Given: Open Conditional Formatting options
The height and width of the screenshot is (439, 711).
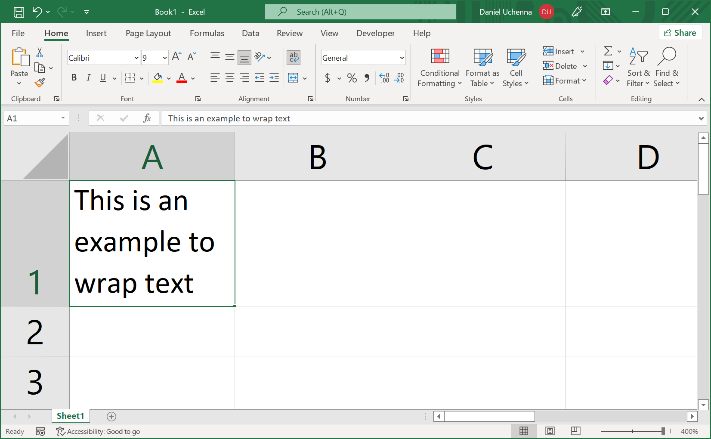Looking at the screenshot, I should [x=439, y=68].
